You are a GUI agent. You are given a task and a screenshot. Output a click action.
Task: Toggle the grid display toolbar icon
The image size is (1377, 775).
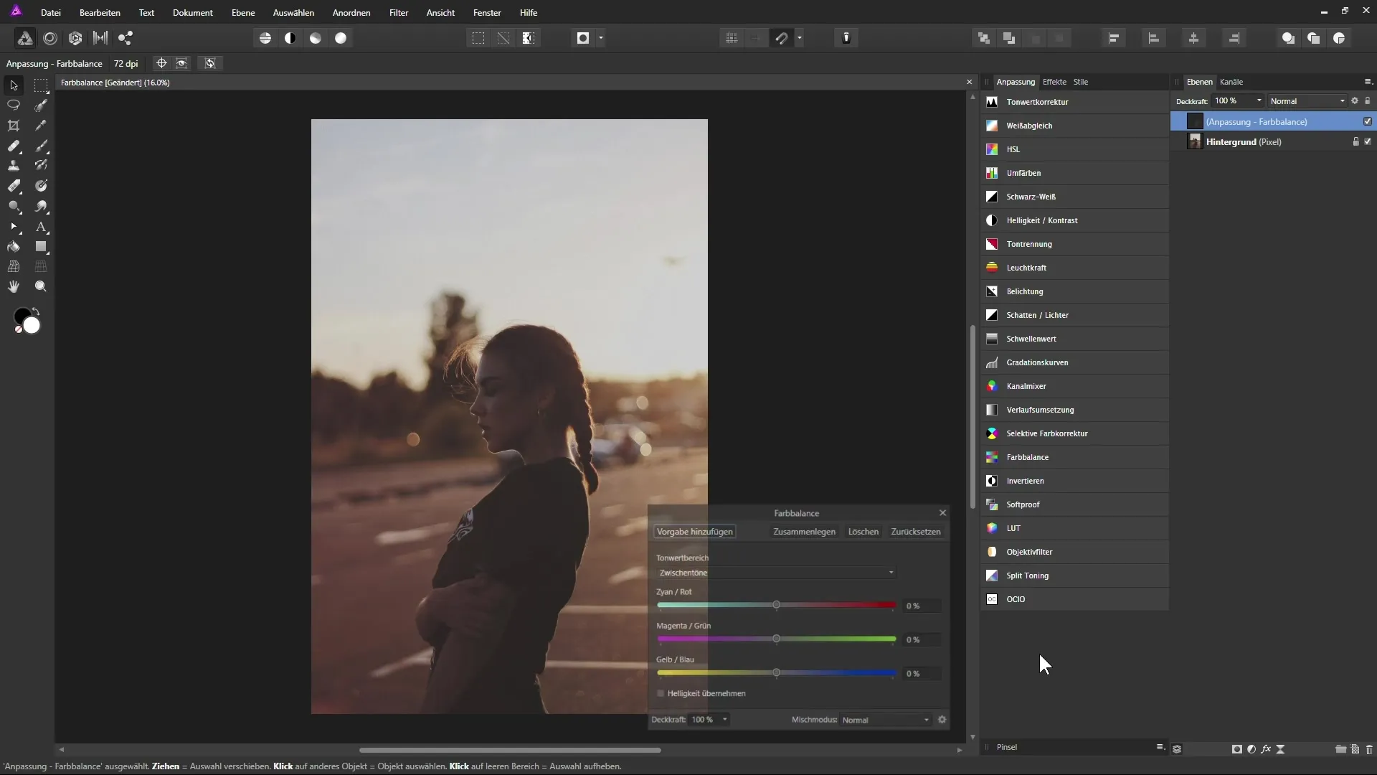tap(732, 38)
